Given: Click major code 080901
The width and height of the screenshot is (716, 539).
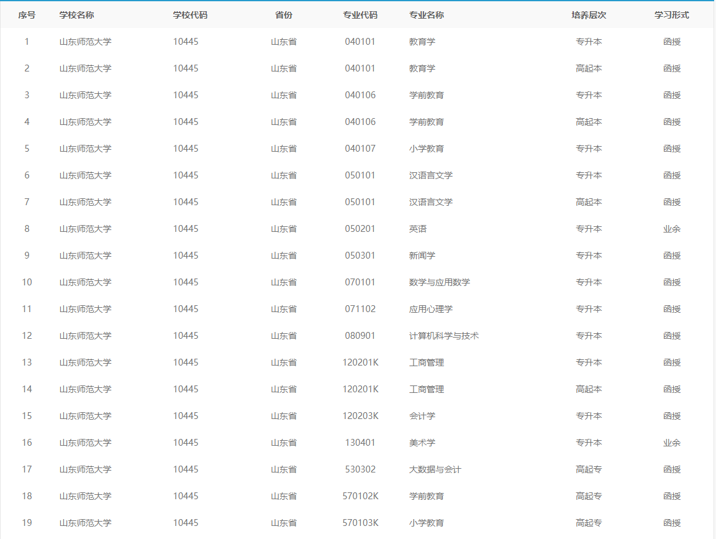Looking at the screenshot, I should tap(360, 336).
